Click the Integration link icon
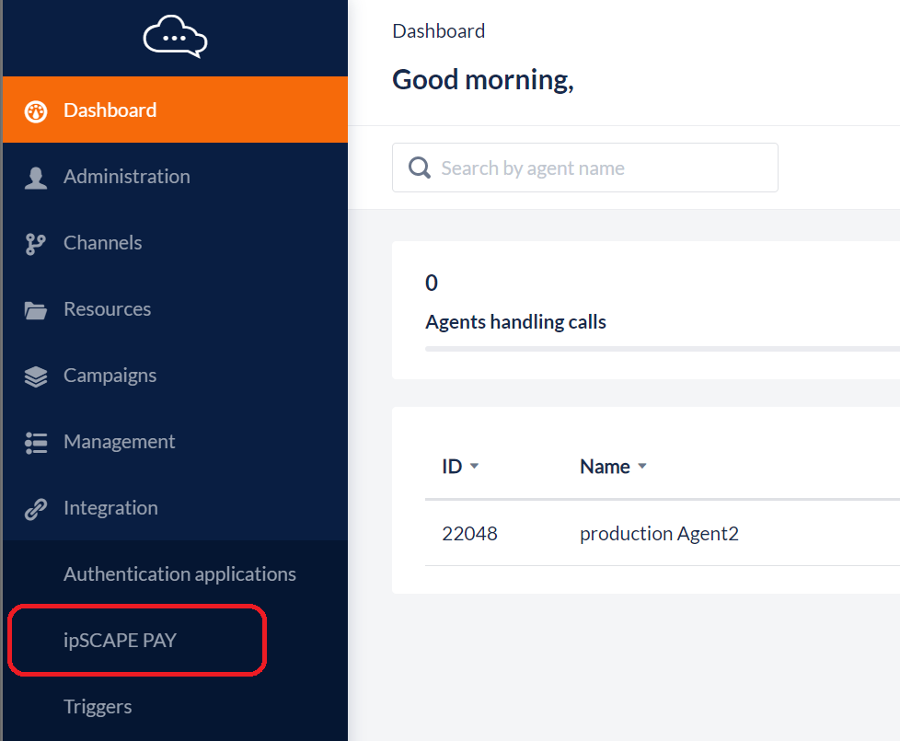900x741 pixels. coord(36,509)
